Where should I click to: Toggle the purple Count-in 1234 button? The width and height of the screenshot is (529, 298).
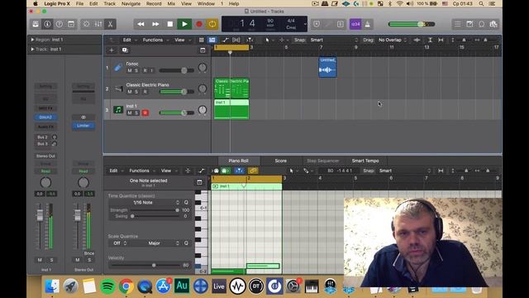coord(355,24)
